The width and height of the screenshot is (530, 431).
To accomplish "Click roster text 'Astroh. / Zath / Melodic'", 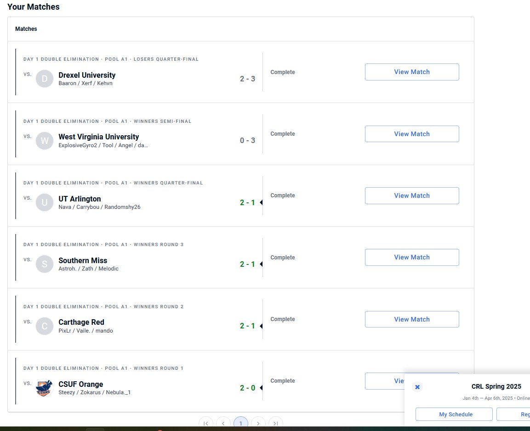I will click(x=89, y=269).
